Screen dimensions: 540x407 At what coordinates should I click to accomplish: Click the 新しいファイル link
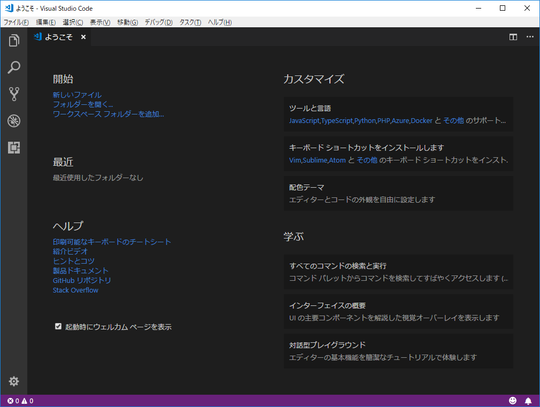click(x=76, y=94)
